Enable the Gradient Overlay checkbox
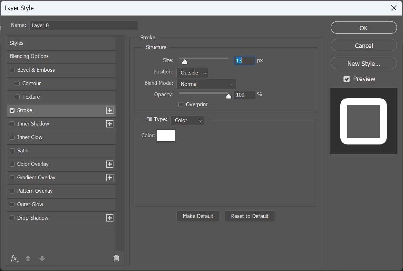 pyautogui.click(x=12, y=178)
